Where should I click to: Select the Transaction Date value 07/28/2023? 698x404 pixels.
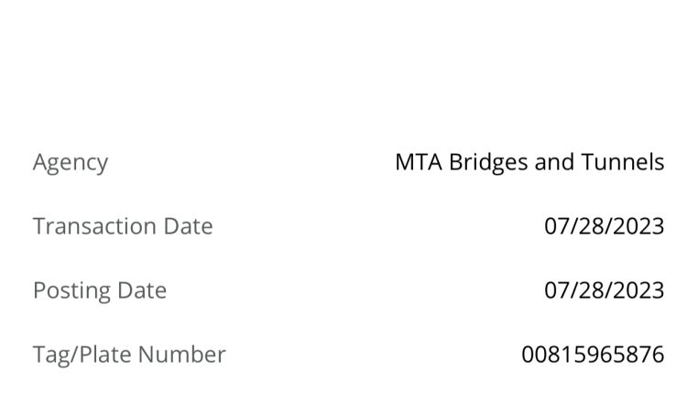coord(604,226)
